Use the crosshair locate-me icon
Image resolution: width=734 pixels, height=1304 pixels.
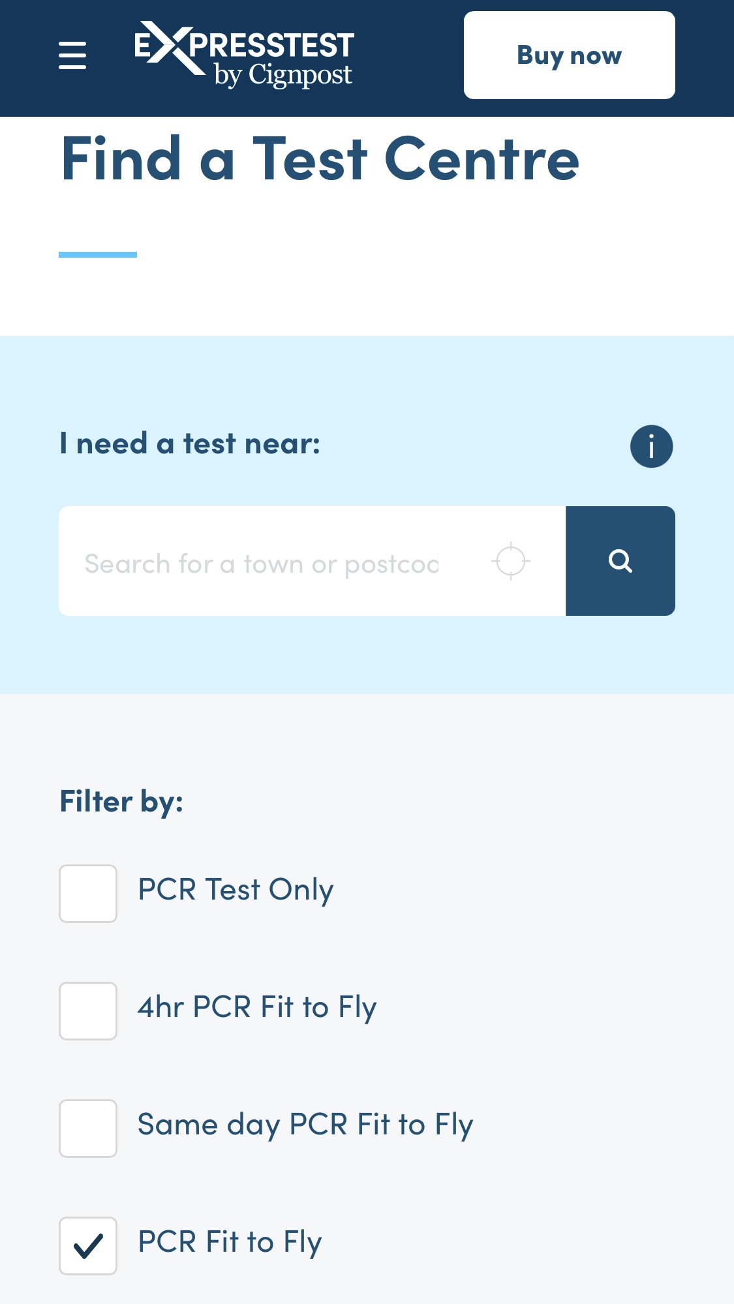tap(510, 561)
